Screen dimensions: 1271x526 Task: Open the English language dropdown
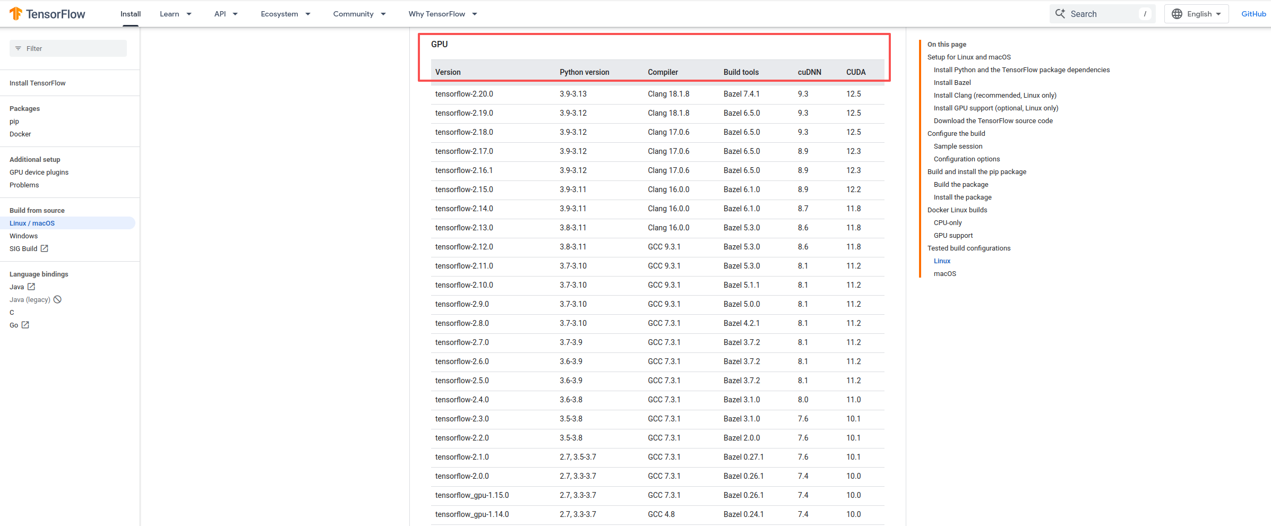[x=1197, y=14]
